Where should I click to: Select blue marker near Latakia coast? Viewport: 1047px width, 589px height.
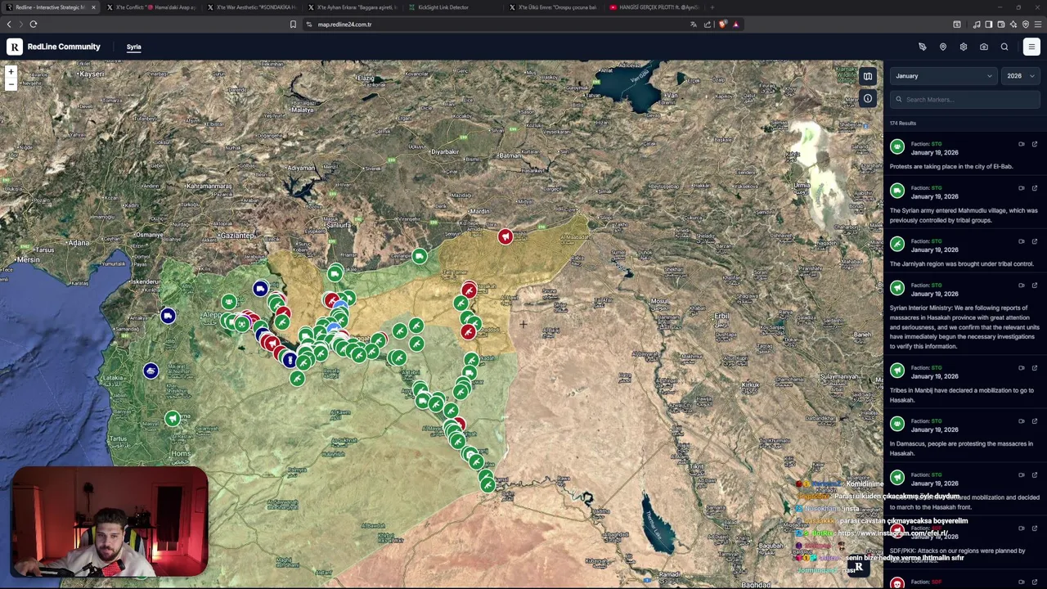click(151, 371)
